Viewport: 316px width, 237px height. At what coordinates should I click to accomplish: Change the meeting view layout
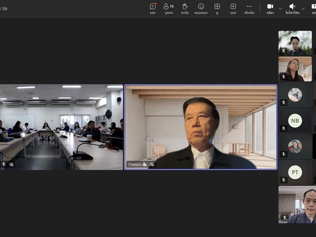[x=217, y=9]
